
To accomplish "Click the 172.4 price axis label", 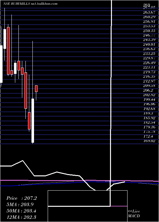I will [148, 136].
